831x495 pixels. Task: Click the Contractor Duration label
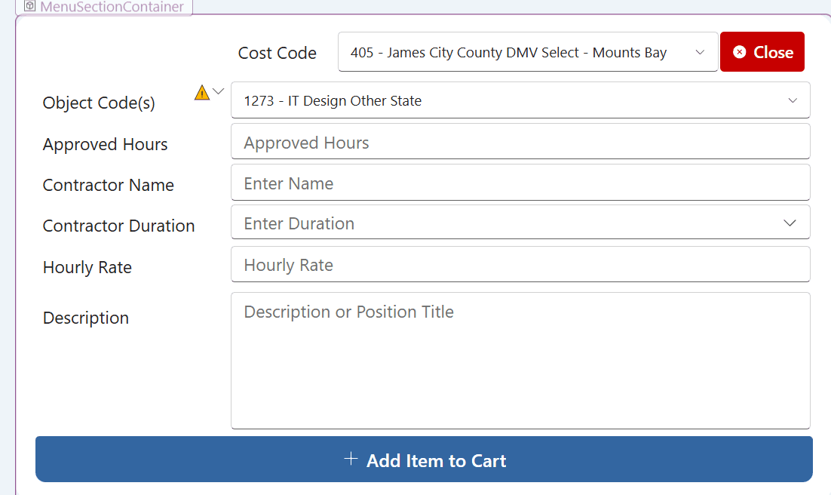click(118, 226)
